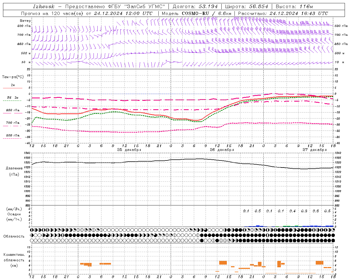
Task: Click the 26 декабря date label
Action: (x=222, y=150)
